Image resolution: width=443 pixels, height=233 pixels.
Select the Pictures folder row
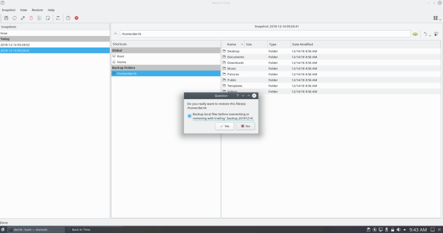coord(332,74)
